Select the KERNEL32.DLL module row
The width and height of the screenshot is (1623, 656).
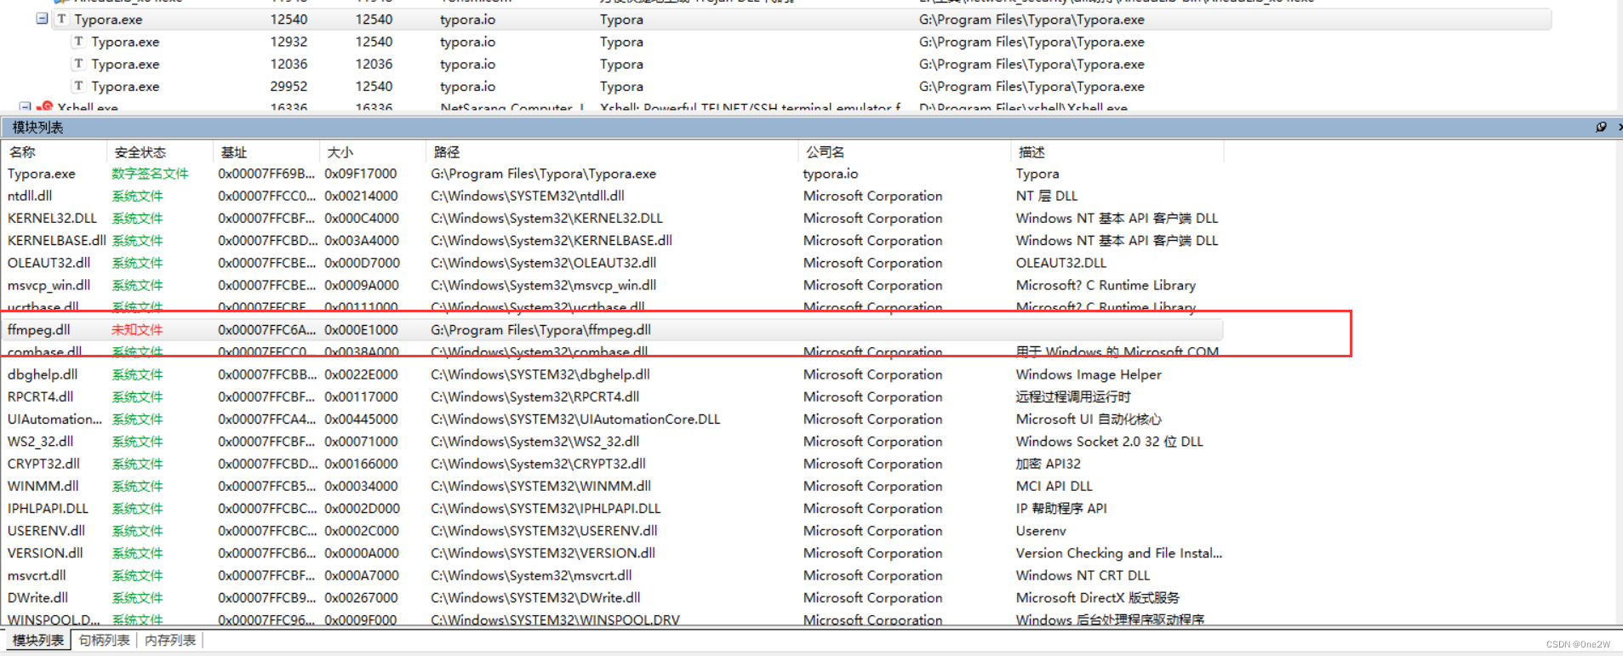tap(613, 218)
